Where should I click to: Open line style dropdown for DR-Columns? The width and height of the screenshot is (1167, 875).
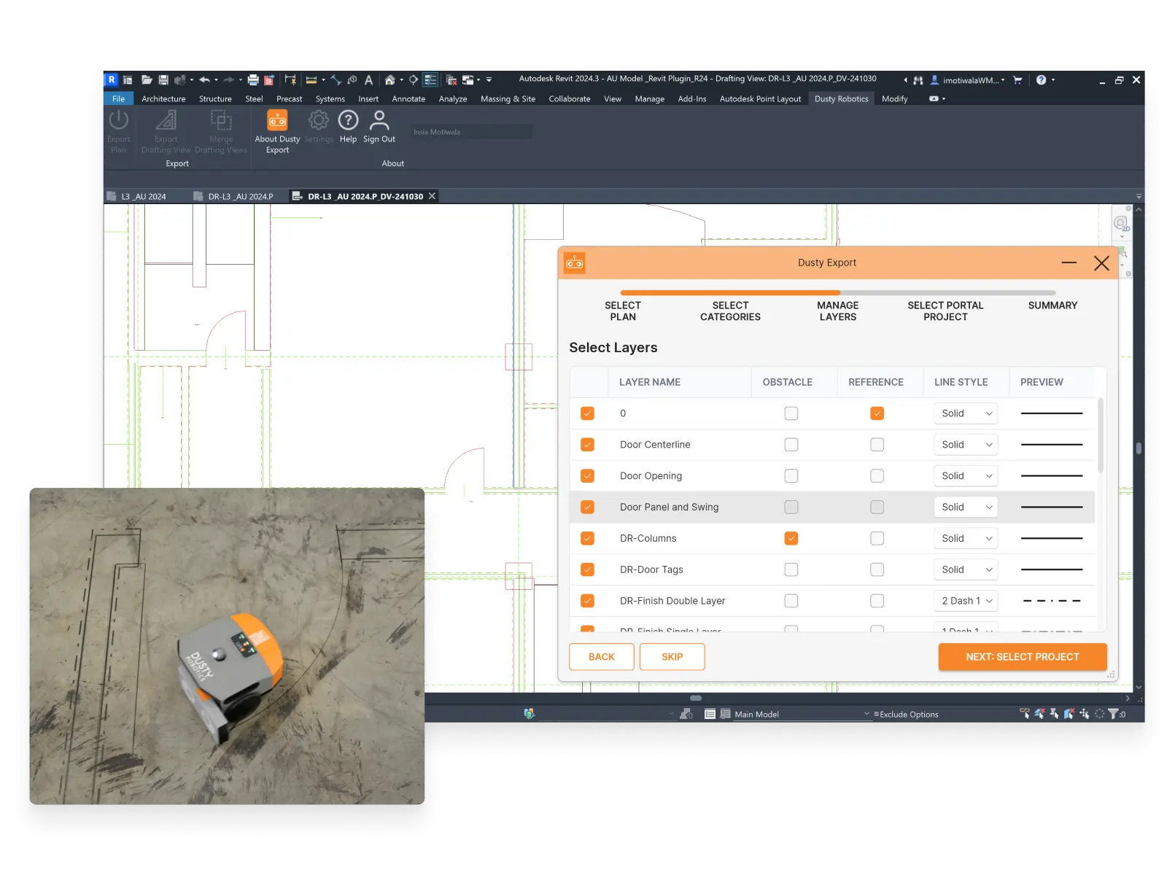[x=966, y=539]
